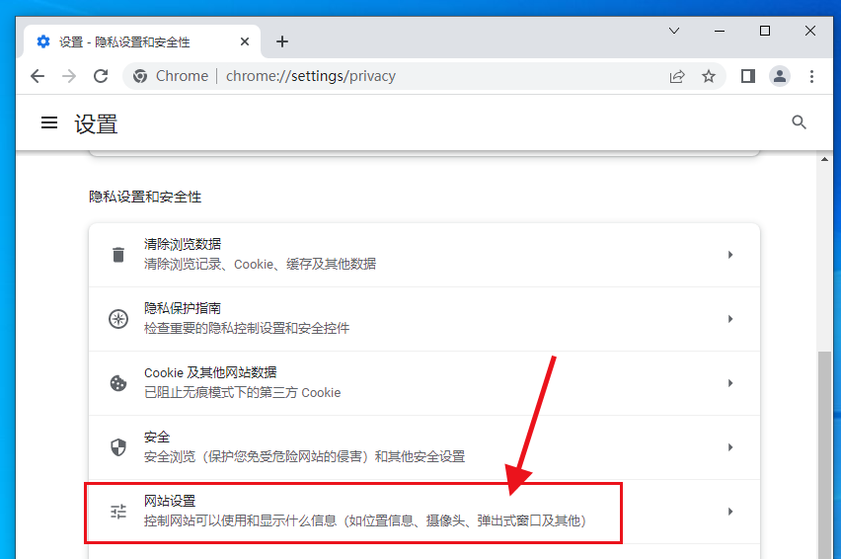Viewport: 841px width, 559px height.
Task: Click the 隐私设置和安全性 section heading
Action: pos(145,197)
